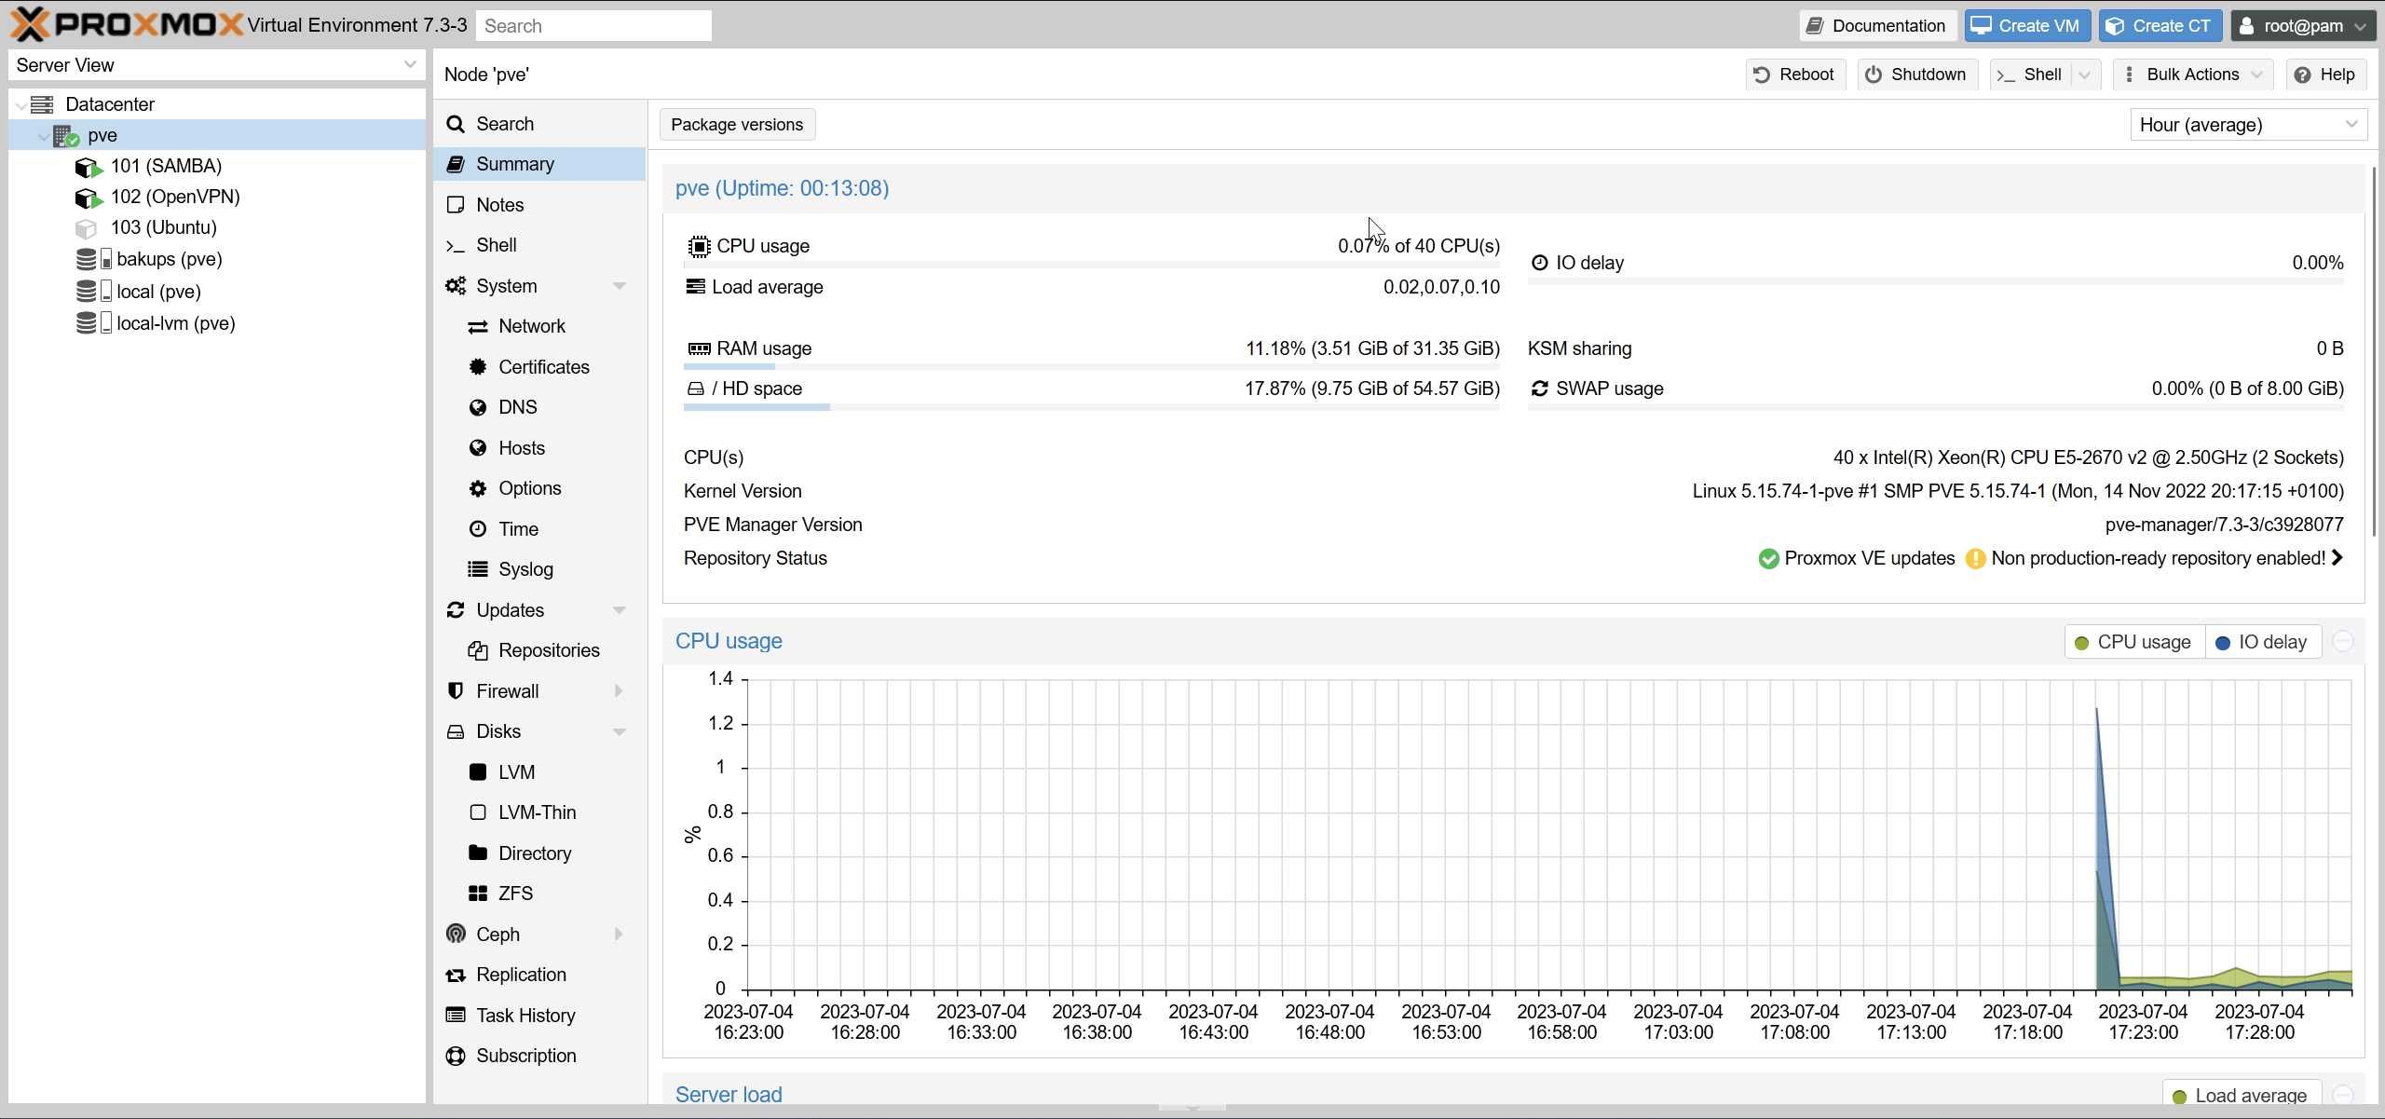The height and width of the screenshot is (1119, 2385).
Task: Click the Time clock icon
Action: pyautogui.click(x=478, y=529)
